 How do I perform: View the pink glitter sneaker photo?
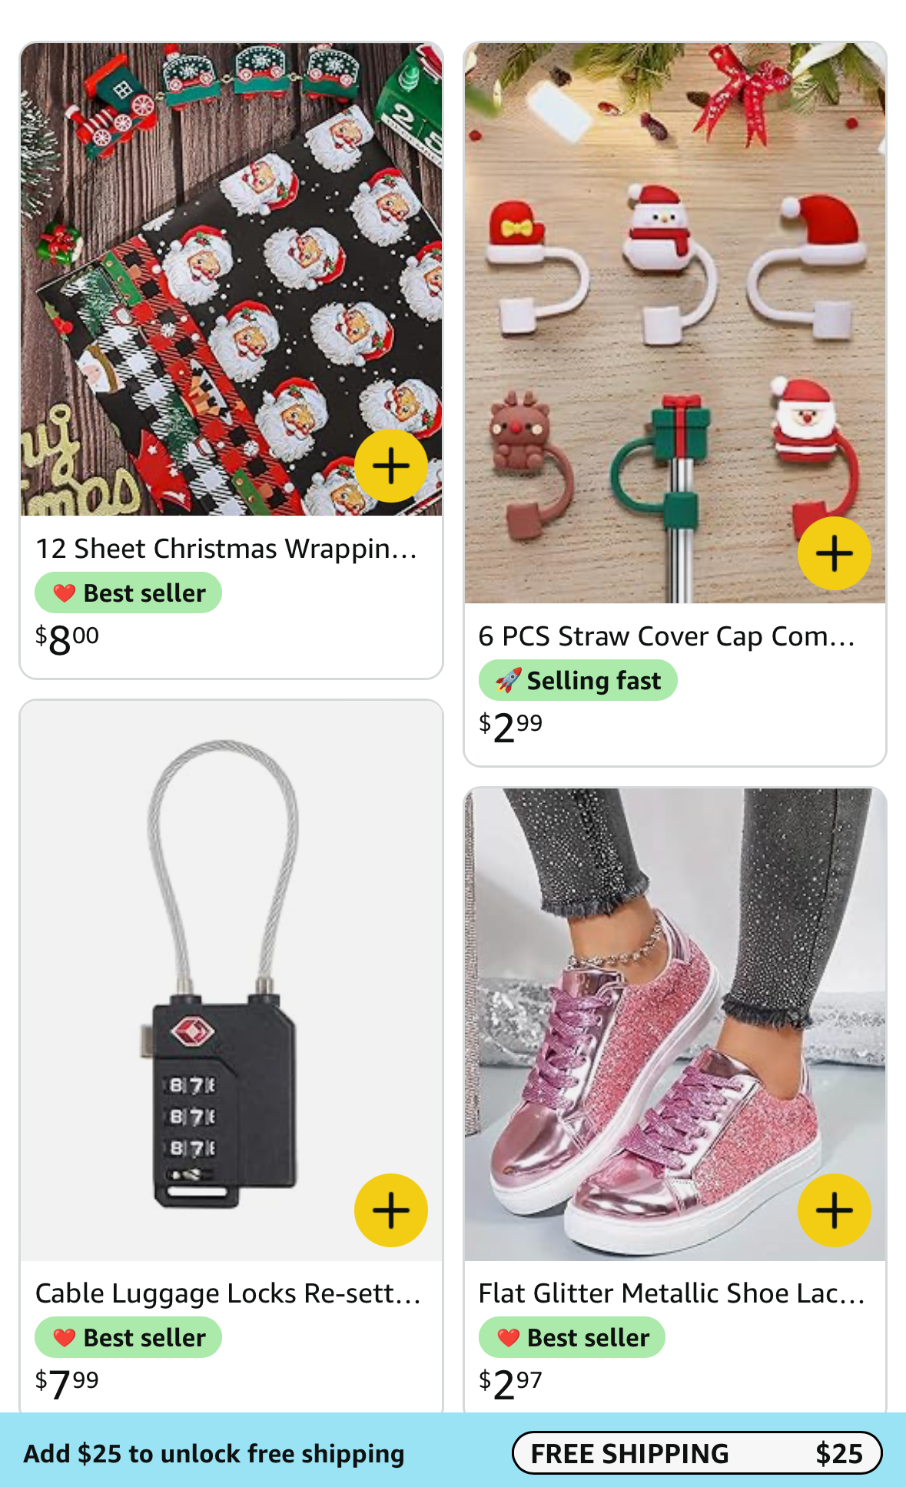point(675,1024)
